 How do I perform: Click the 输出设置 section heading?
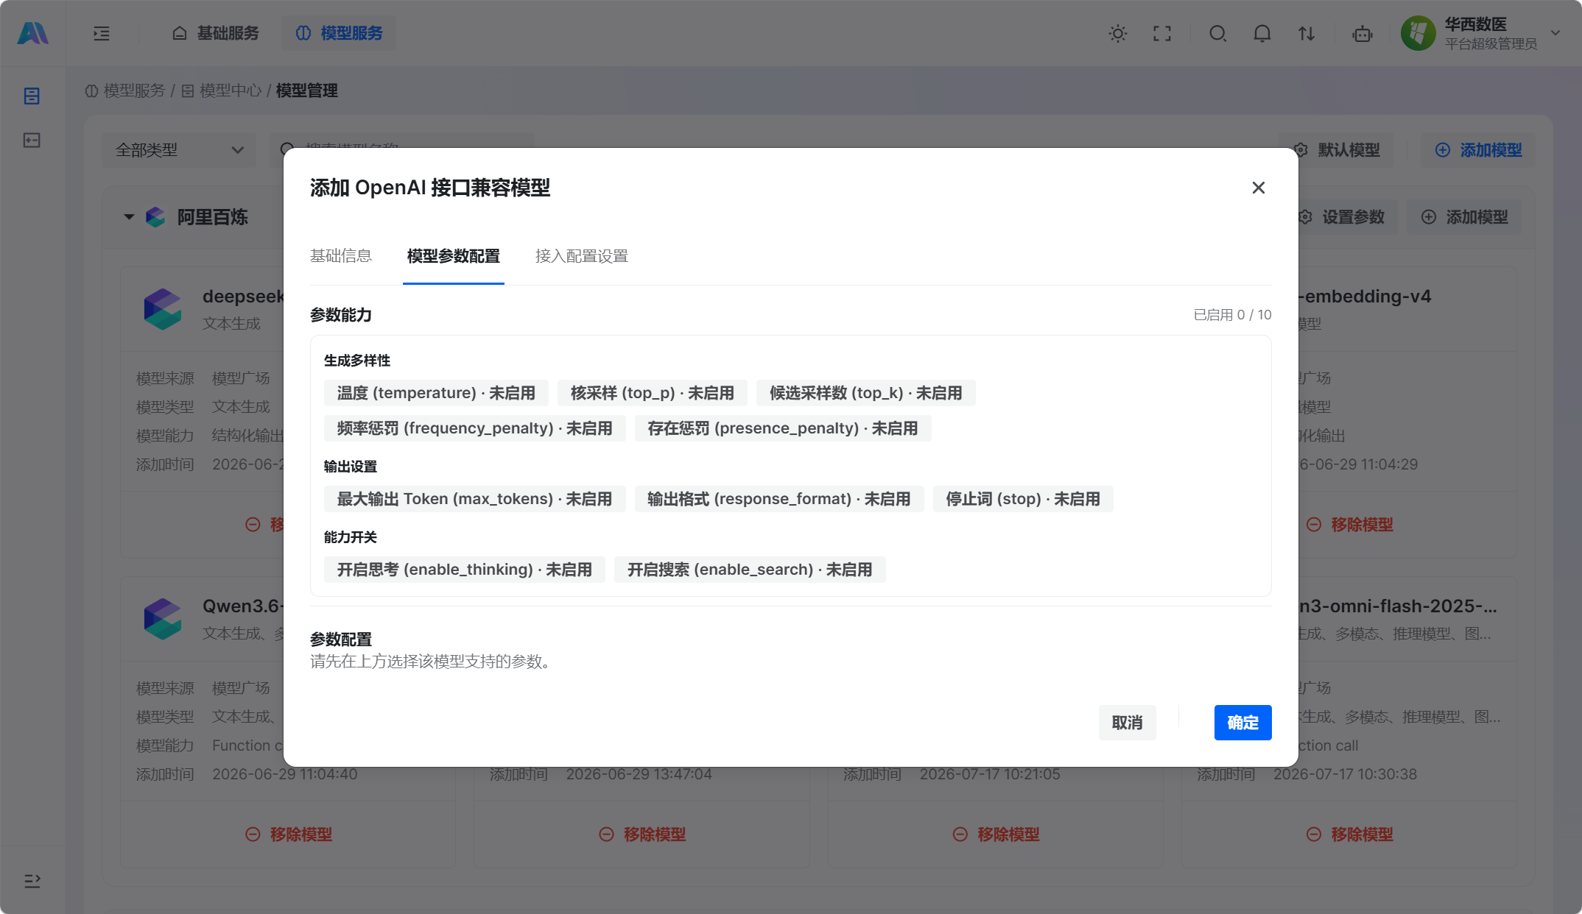click(351, 467)
